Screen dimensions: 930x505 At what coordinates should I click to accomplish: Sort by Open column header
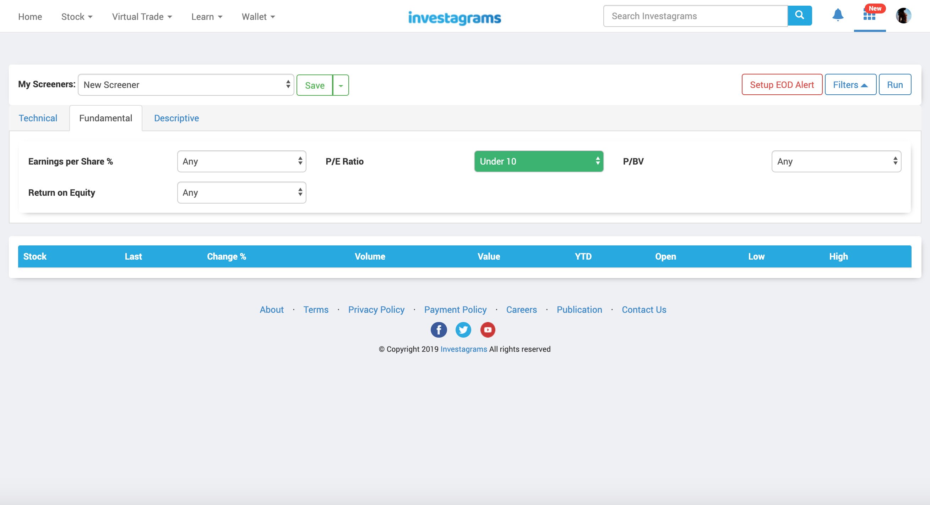pyautogui.click(x=665, y=257)
